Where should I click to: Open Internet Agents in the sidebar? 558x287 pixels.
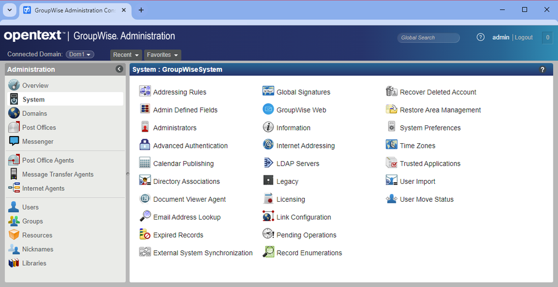65,188
